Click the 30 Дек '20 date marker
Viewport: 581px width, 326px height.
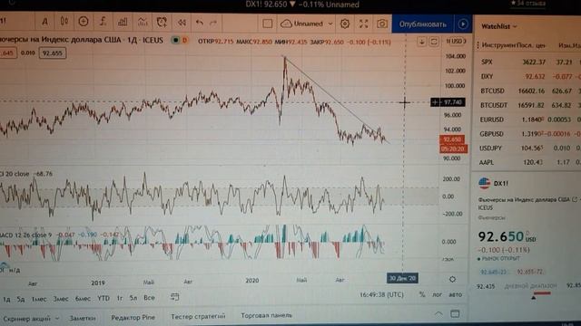[402, 278]
